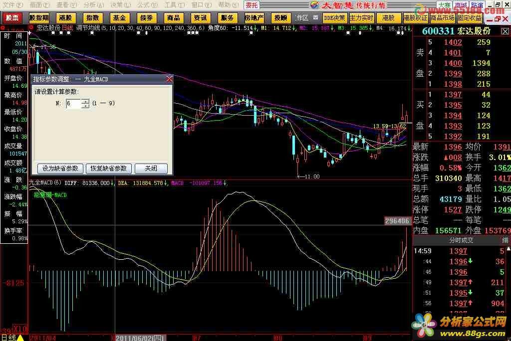Open the 决策 menu
Image resolution: width=511 pixels, height=341 pixels.
121,5
